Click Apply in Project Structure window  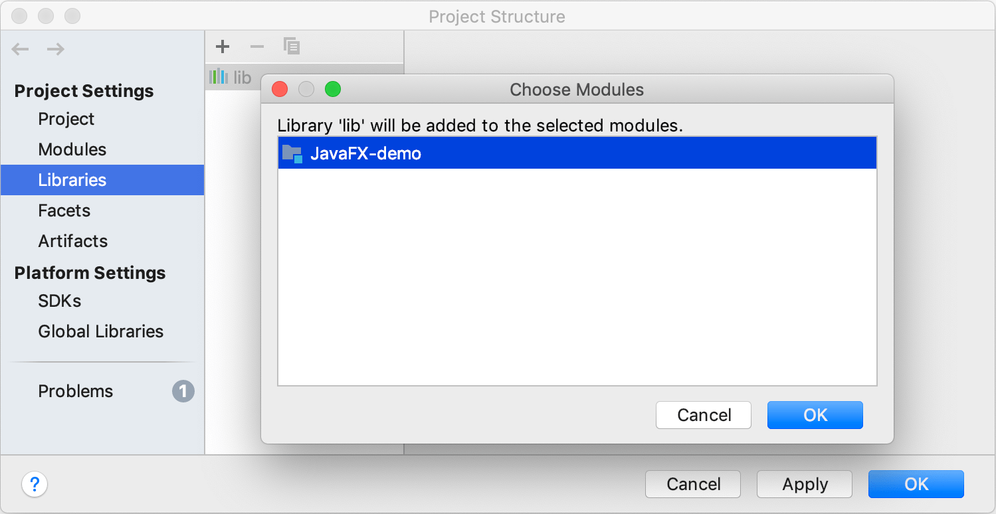coord(805,484)
